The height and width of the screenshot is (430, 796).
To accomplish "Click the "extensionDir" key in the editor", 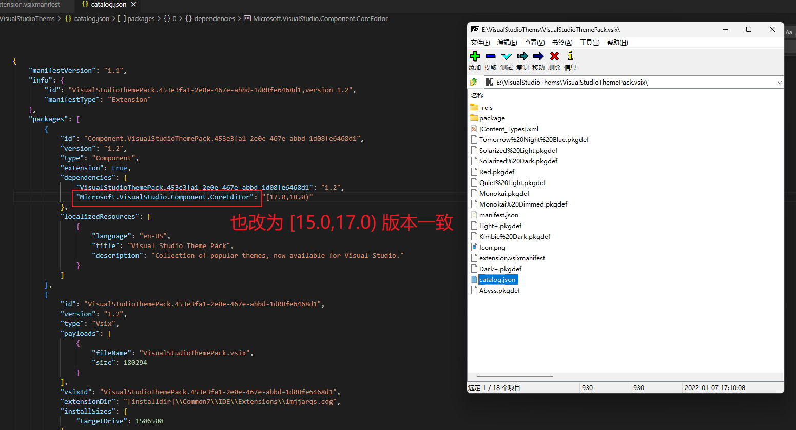I will point(88,402).
